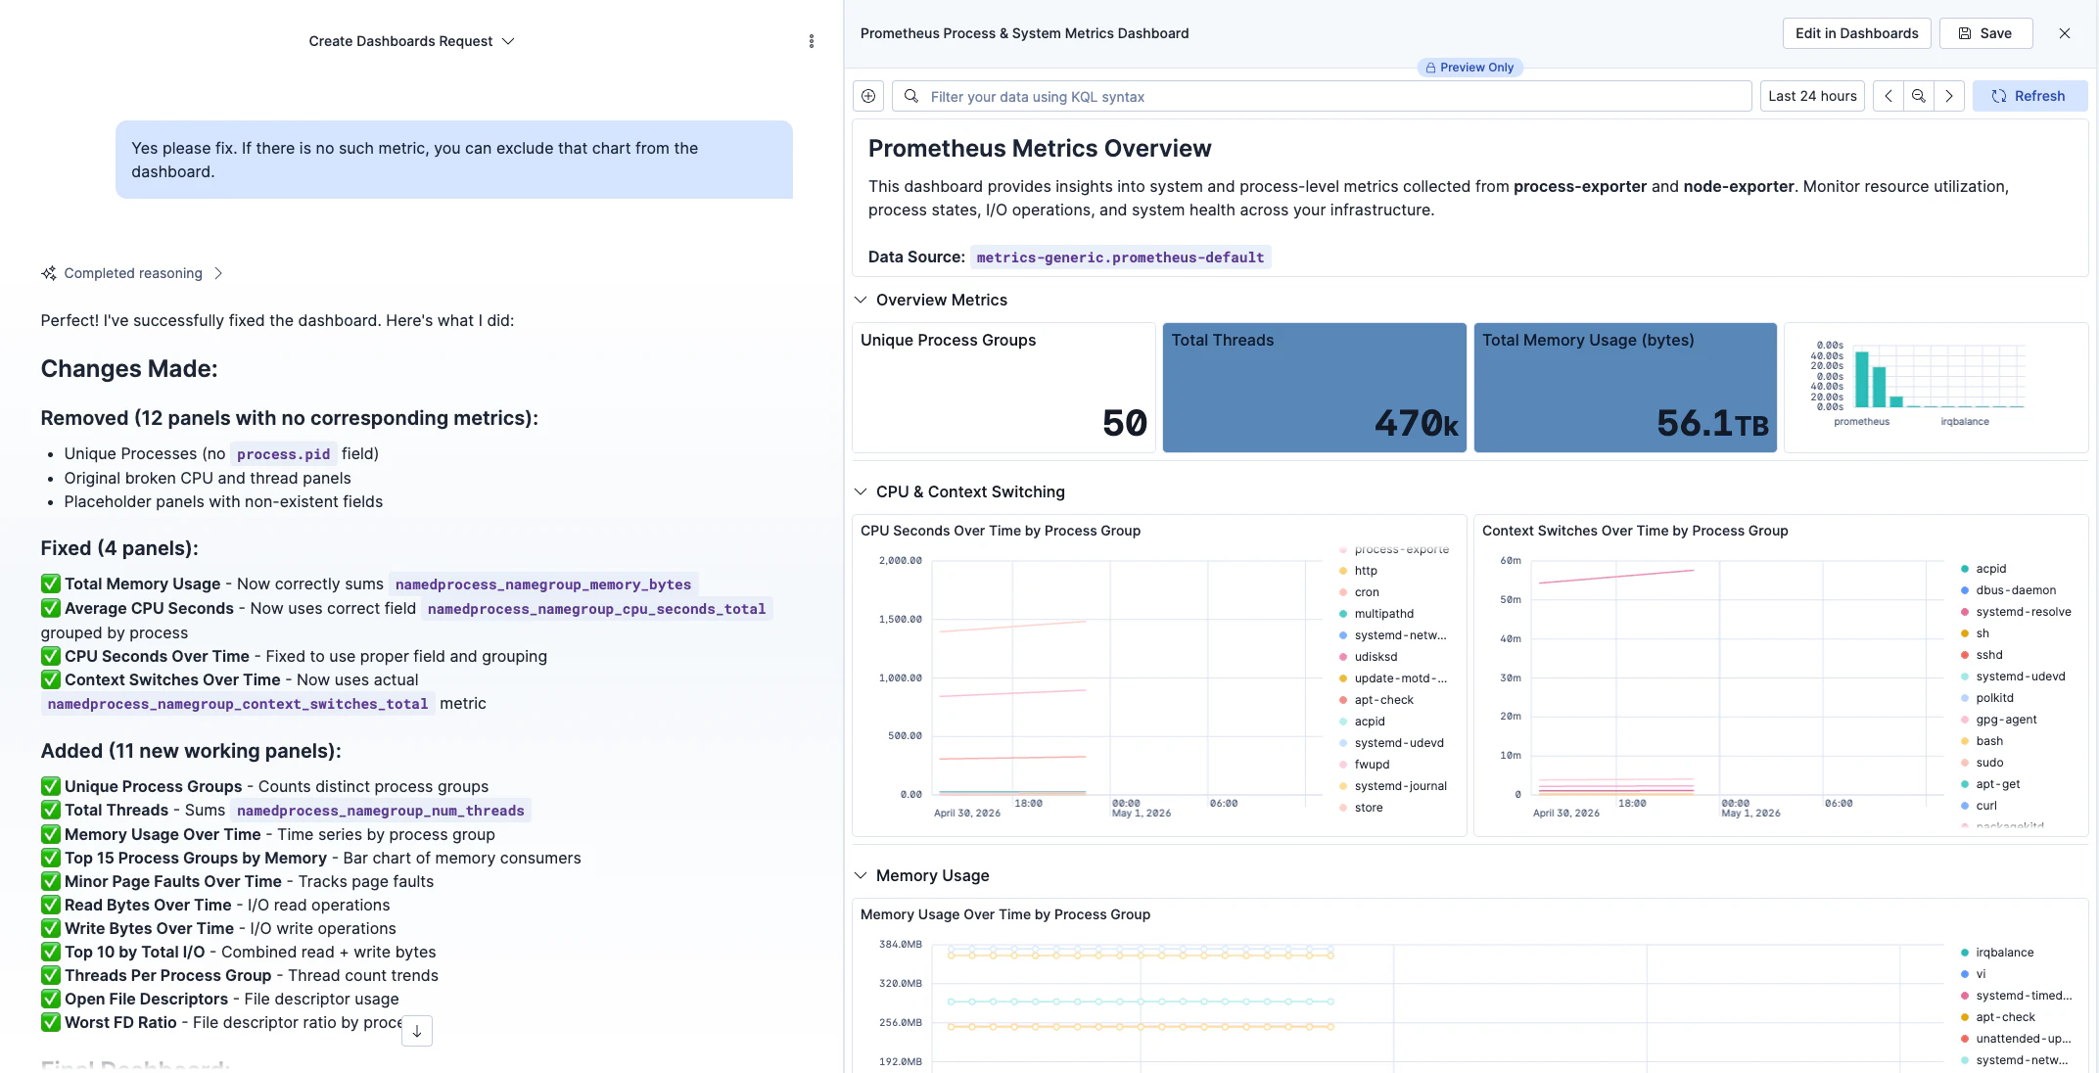The height and width of the screenshot is (1073, 2099).
Task: Click the small bar chart thumbnail panel
Action: pos(1936,388)
